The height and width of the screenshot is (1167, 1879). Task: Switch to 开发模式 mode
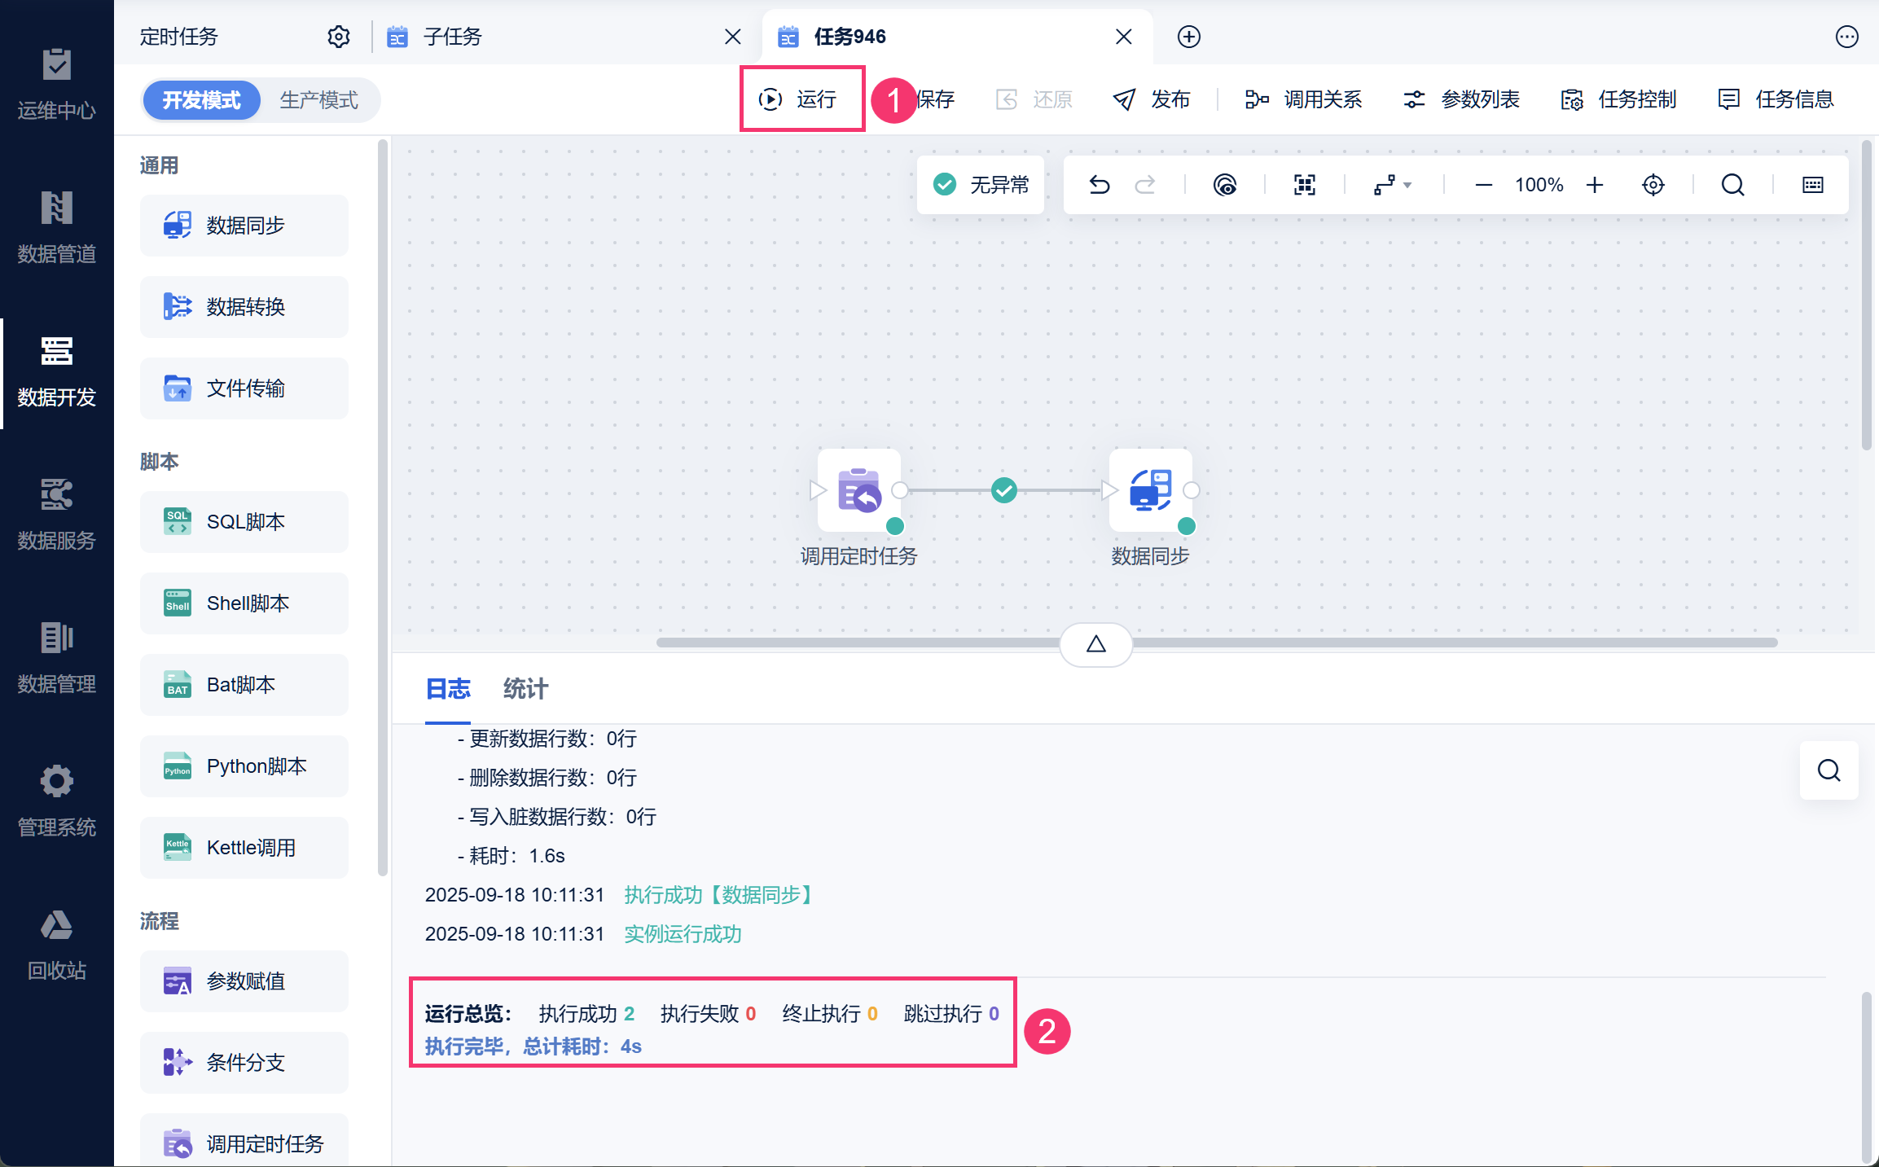(201, 100)
